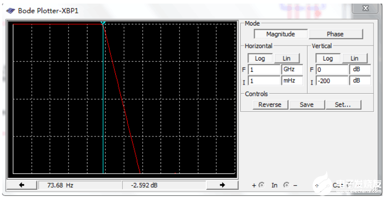Click the Vertical I value field showing -200
This screenshot has height=199, width=387.
(x=332, y=81)
